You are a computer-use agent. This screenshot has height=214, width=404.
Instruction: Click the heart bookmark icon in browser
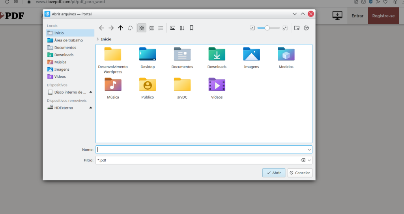tap(385, 2)
